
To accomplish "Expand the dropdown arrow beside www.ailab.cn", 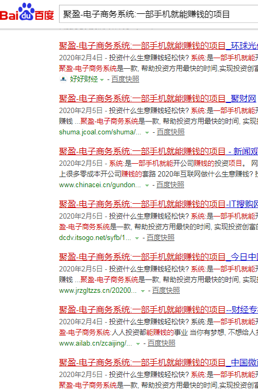I will tap(138, 344).
